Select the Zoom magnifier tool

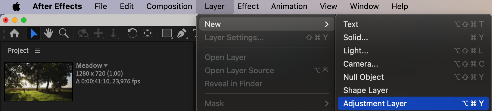click(x=64, y=33)
